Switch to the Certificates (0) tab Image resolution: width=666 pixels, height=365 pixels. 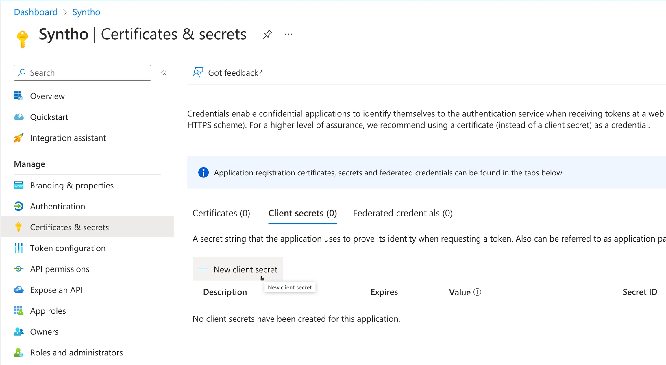221,213
